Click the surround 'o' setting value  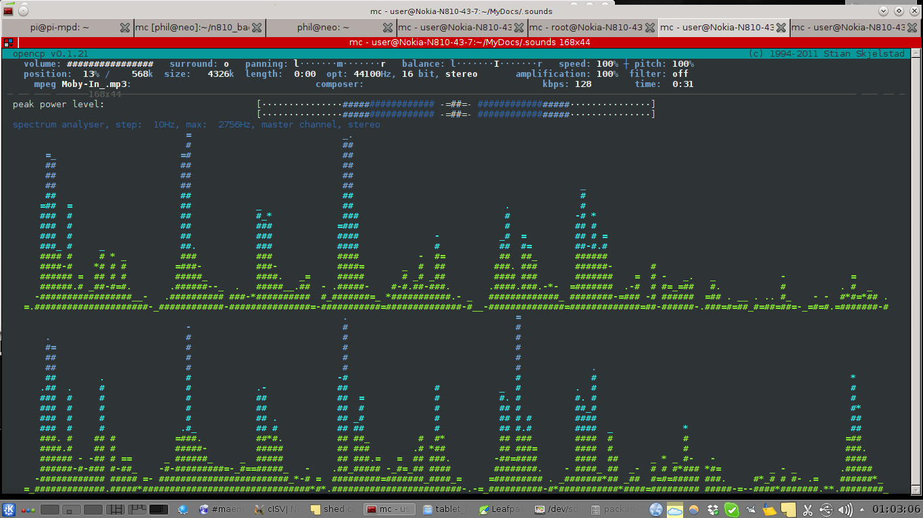click(x=226, y=64)
